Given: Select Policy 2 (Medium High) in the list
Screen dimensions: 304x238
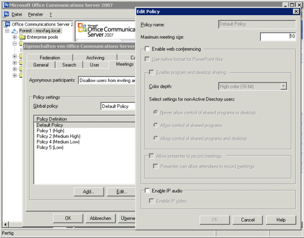Looking at the screenshot, I should (58, 136).
